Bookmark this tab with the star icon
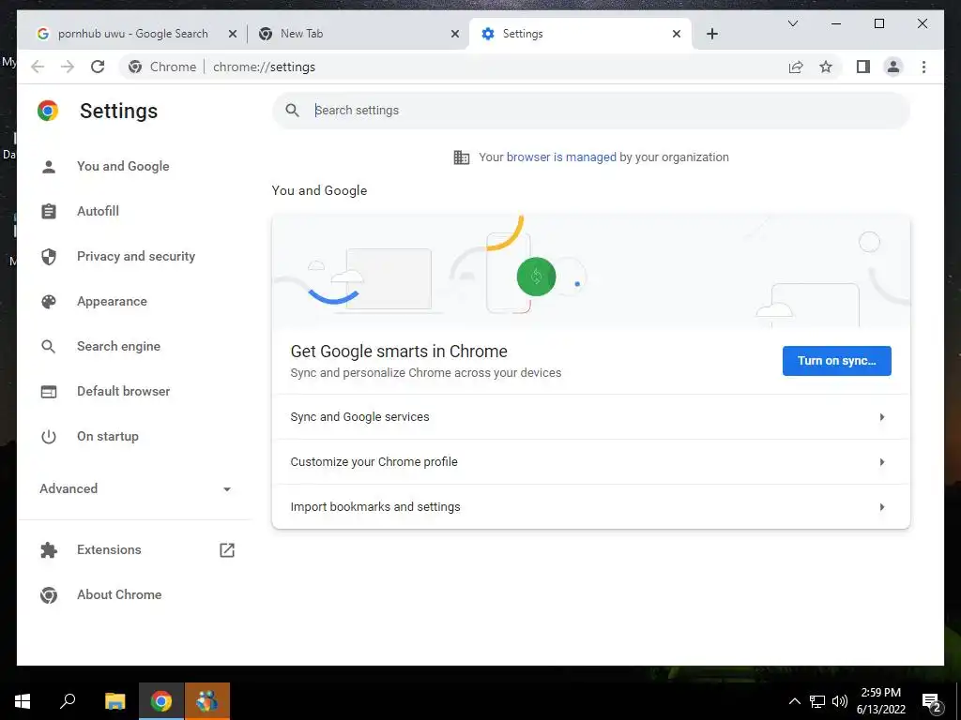 pyautogui.click(x=826, y=67)
